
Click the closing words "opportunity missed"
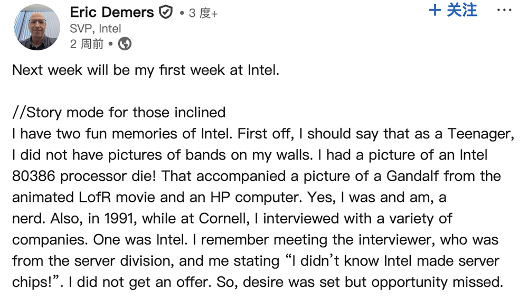tap(437, 282)
